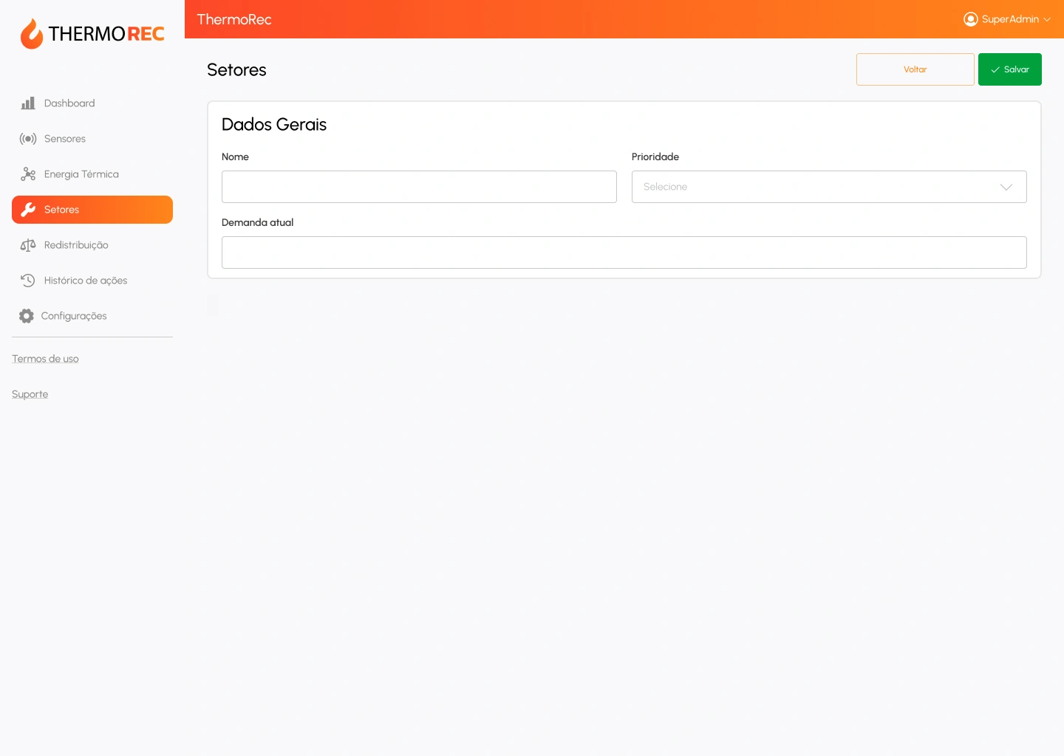
Task: Go to Dashboard in the sidebar
Action: pos(69,103)
